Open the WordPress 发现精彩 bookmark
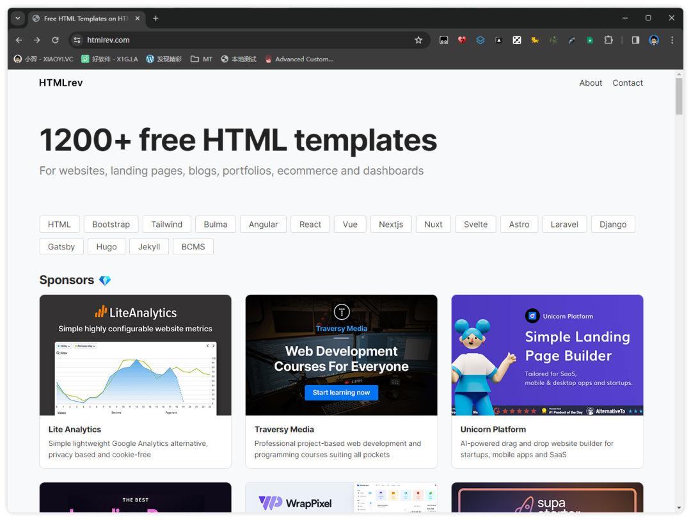 tap(164, 59)
